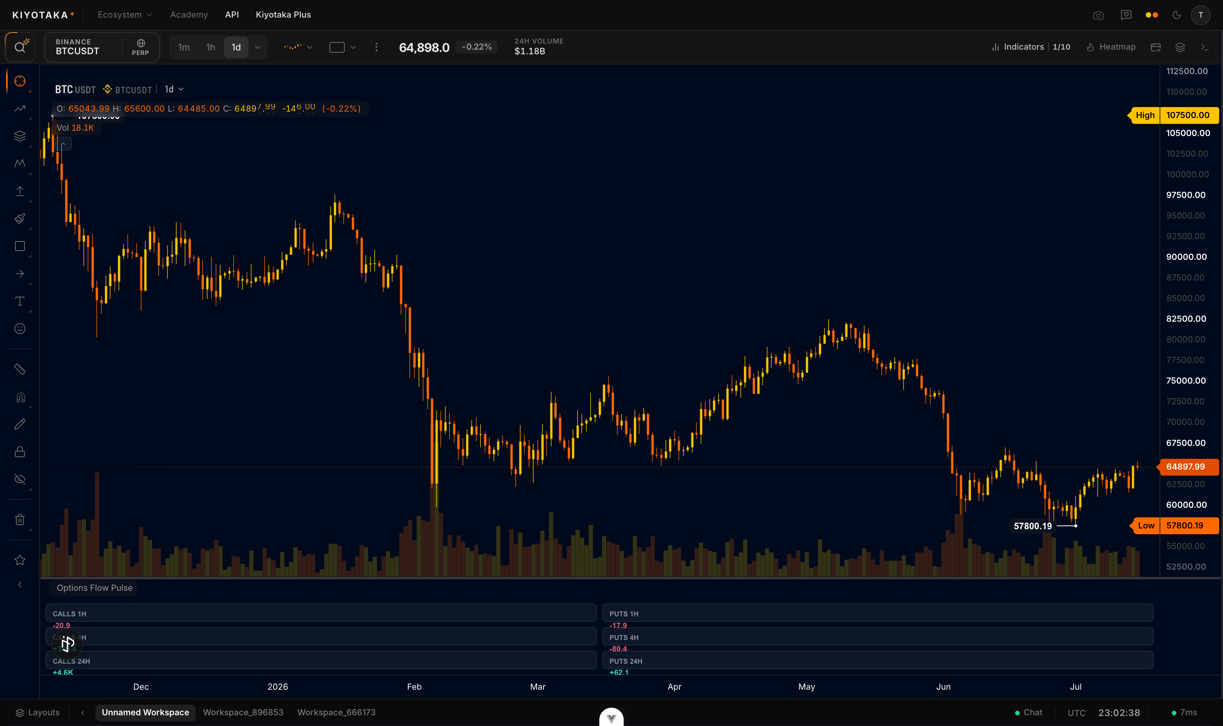Select the pencil edit tool

pos(20,424)
